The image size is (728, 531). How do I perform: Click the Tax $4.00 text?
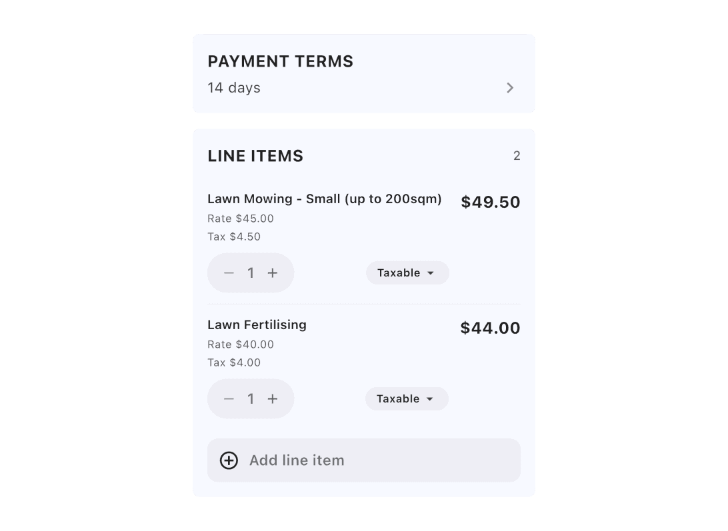point(234,362)
